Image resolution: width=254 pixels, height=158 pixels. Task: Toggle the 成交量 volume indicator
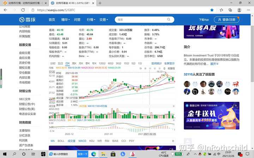pos(71,141)
